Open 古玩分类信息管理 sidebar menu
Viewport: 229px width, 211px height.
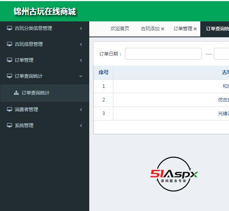pos(44,28)
